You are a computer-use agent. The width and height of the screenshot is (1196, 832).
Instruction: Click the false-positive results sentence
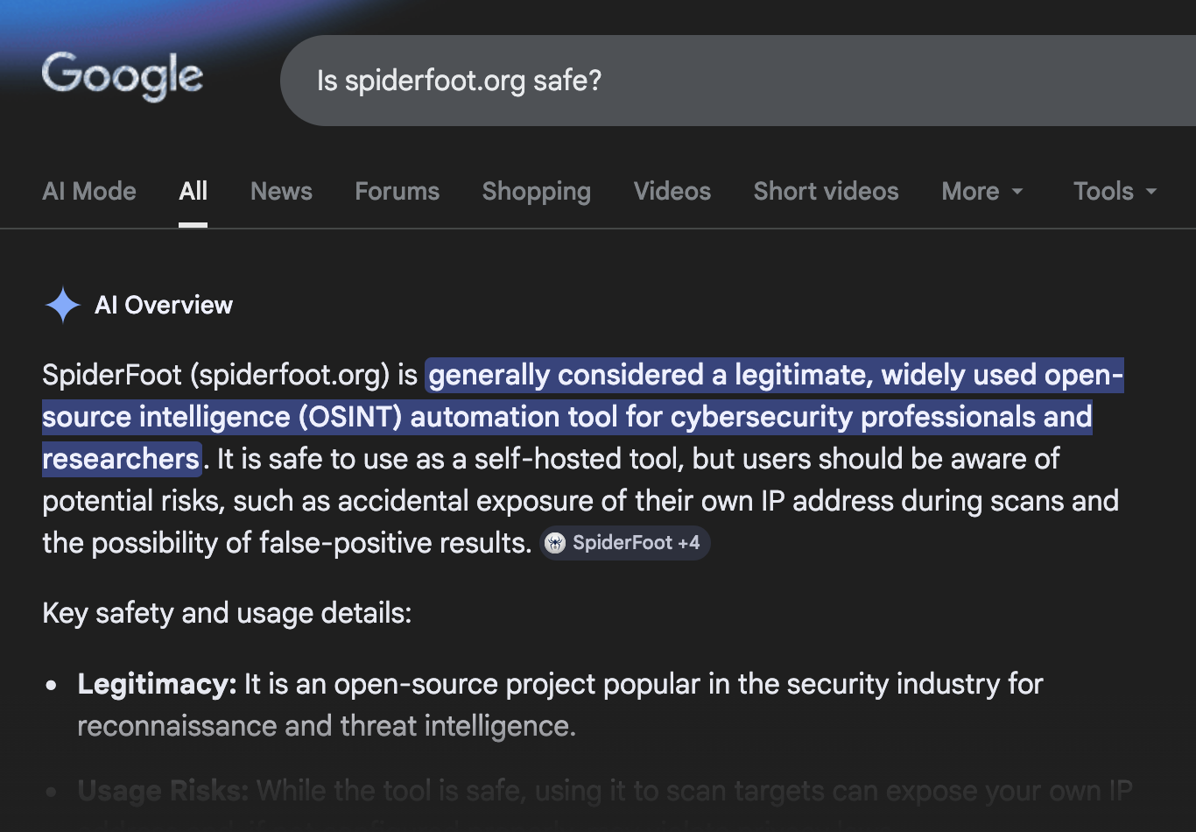[x=286, y=543]
